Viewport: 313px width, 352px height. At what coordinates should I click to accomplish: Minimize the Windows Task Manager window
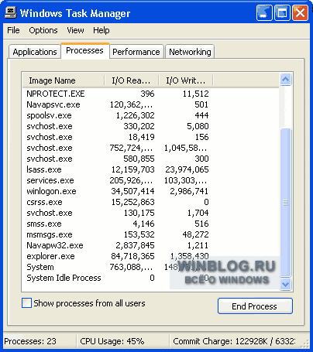264,12
